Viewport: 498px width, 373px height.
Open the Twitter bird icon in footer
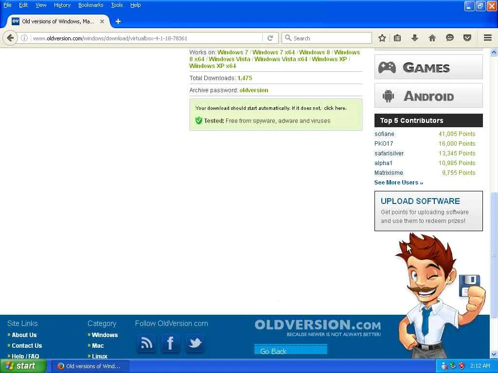click(x=195, y=343)
